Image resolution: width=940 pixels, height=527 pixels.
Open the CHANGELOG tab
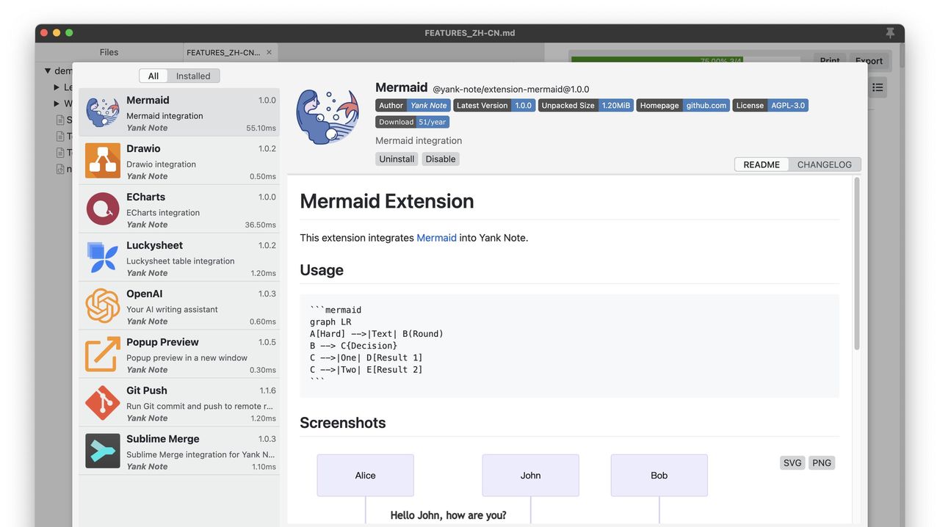coord(824,164)
